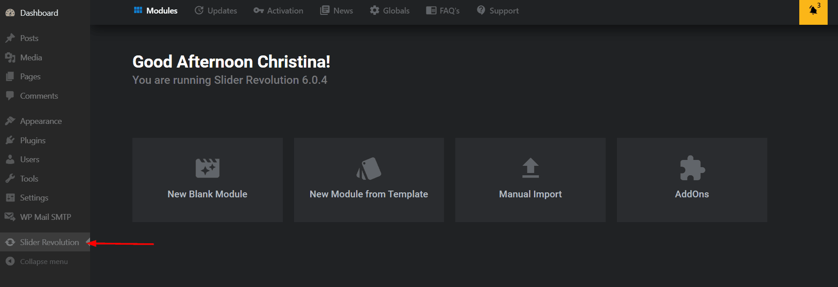Open Comments in the sidebar
The image size is (838, 287).
[45, 96]
